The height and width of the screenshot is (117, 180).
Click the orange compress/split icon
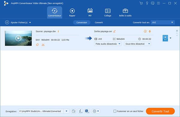coord(150,31)
